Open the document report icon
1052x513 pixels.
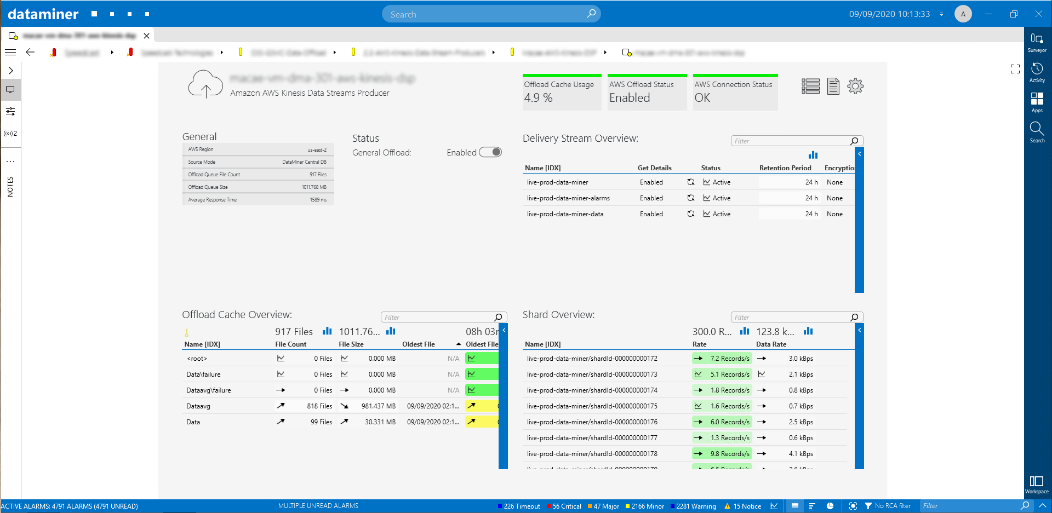833,86
